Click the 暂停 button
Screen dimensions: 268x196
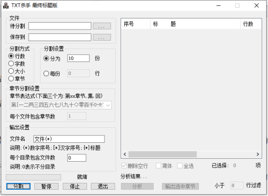tap(46, 186)
